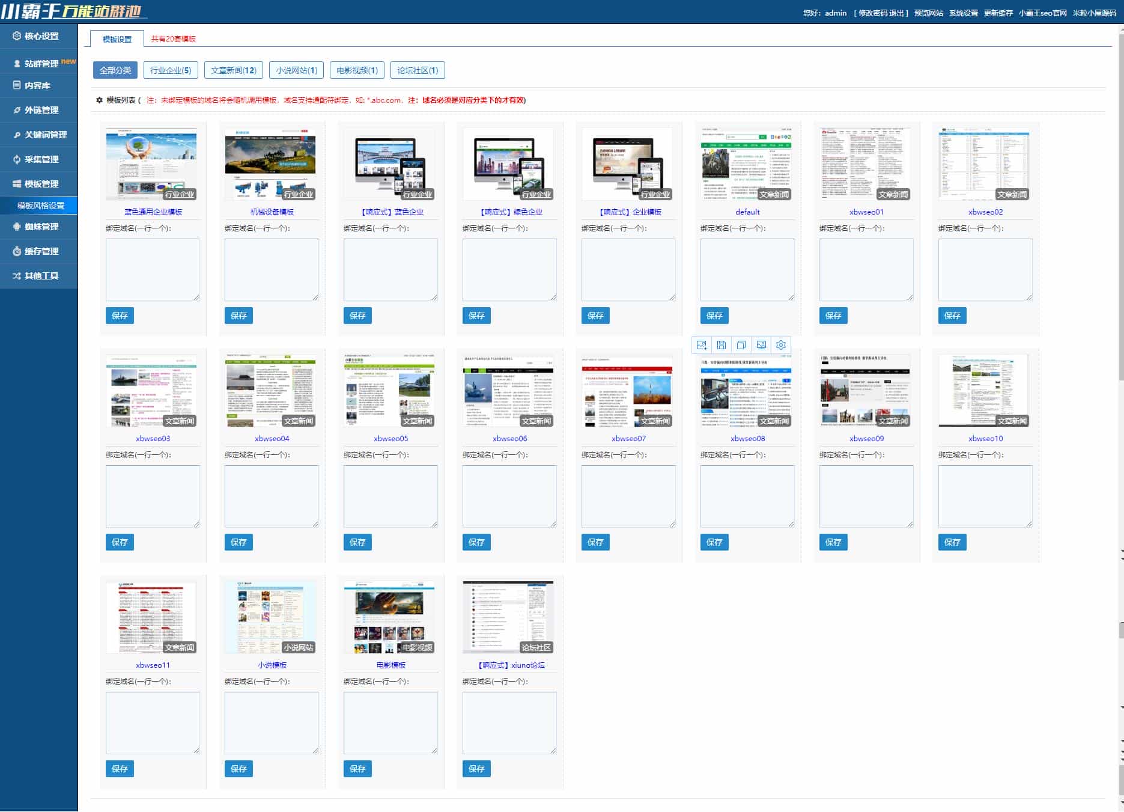Image resolution: width=1124 pixels, height=812 pixels.
Task: Open the 蓝色通用企业模板 template name link
Action: tap(153, 212)
